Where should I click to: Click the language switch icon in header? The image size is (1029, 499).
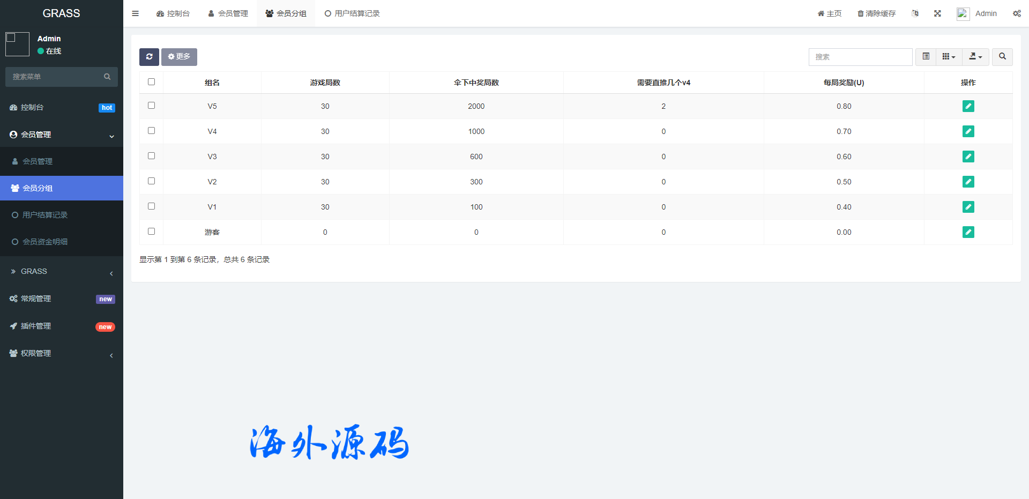point(915,13)
